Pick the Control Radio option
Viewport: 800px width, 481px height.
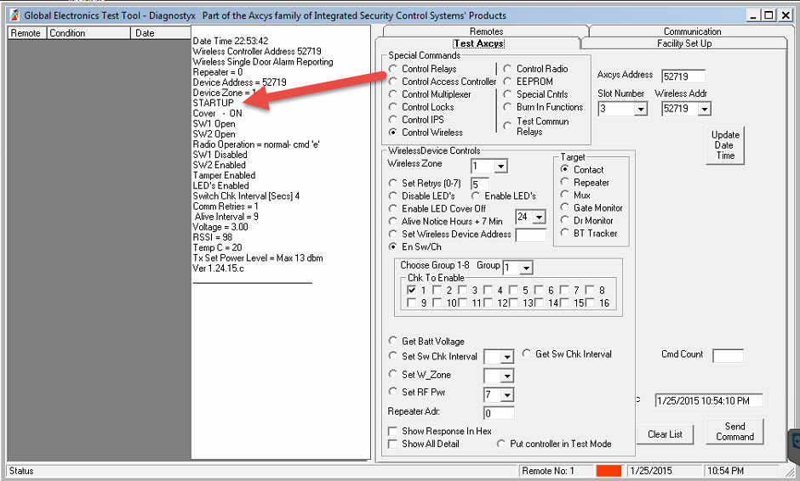coord(507,69)
